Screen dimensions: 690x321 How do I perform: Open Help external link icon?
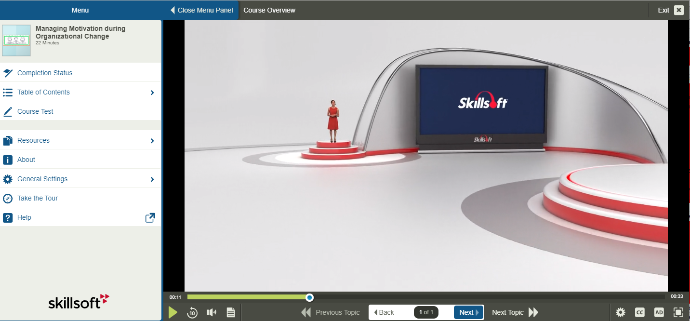150,218
